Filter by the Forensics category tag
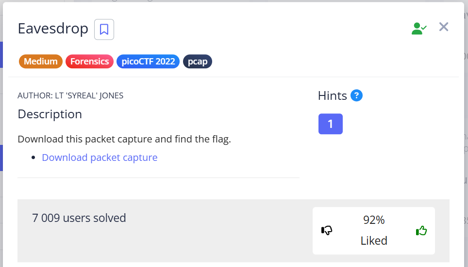Viewport: 468px width, 267px height. click(x=89, y=62)
